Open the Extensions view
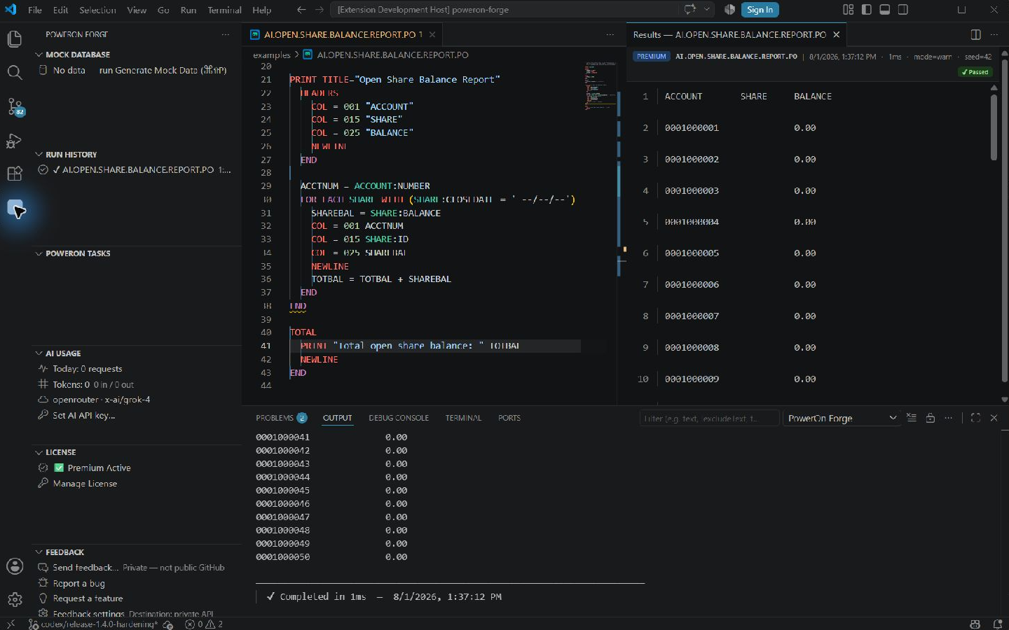 [x=15, y=174]
